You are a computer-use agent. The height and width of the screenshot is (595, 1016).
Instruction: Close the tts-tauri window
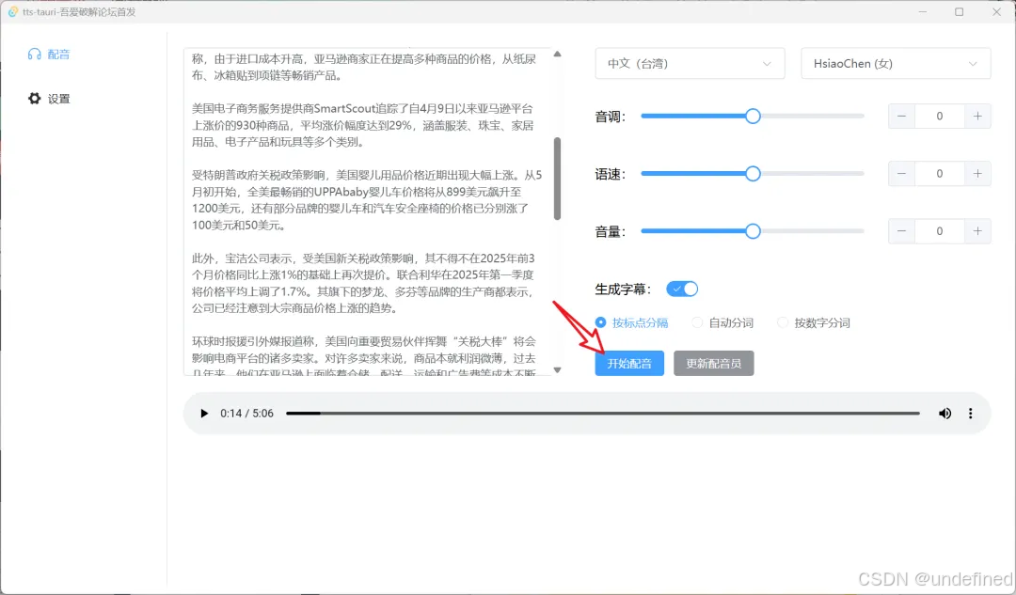point(996,11)
